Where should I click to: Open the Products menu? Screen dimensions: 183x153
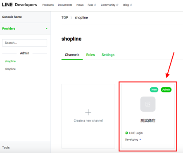click(x=48, y=5)
